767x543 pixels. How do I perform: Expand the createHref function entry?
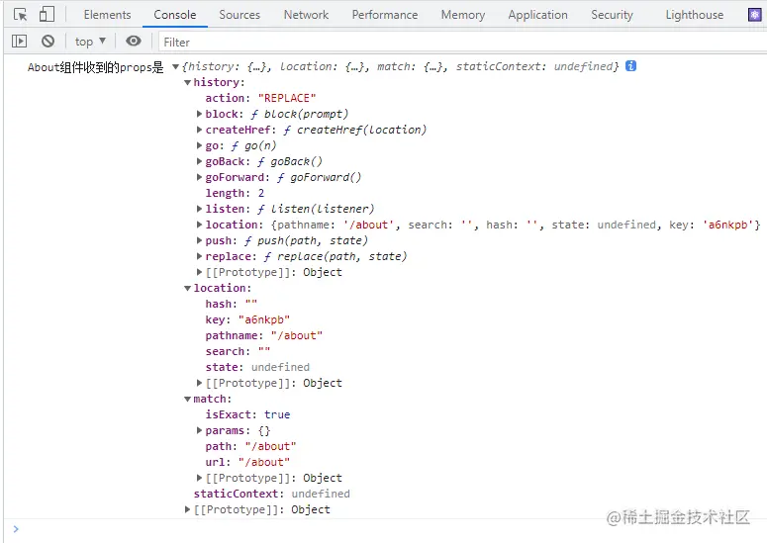199,130
